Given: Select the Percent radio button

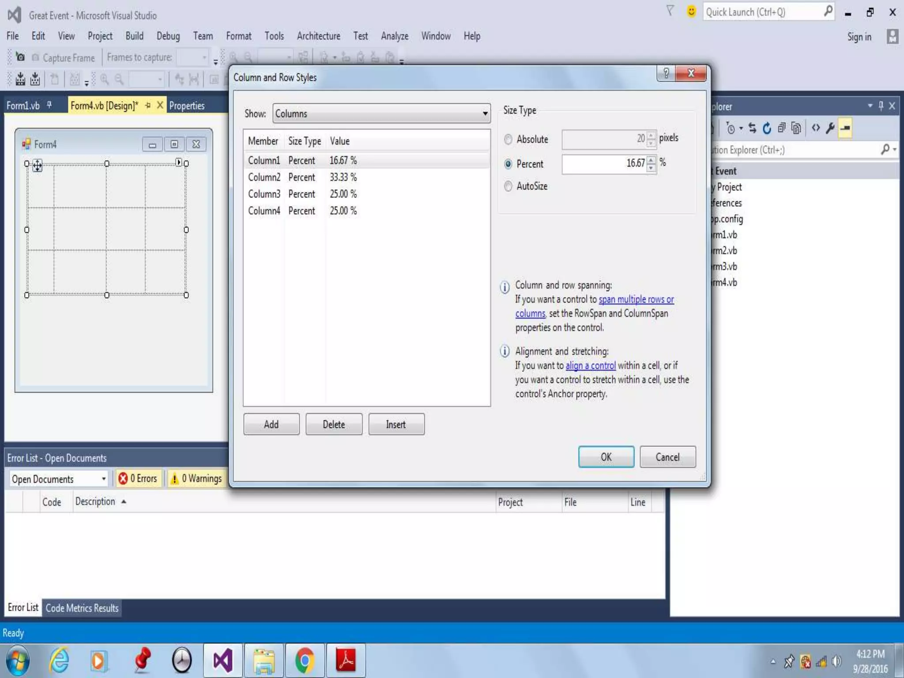Looking at the screenshot, I should tap(508, 164).
